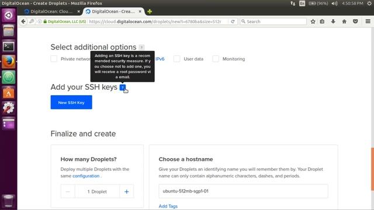Open System Settings gear in dock
374x210 pixels.
point(9,108)
